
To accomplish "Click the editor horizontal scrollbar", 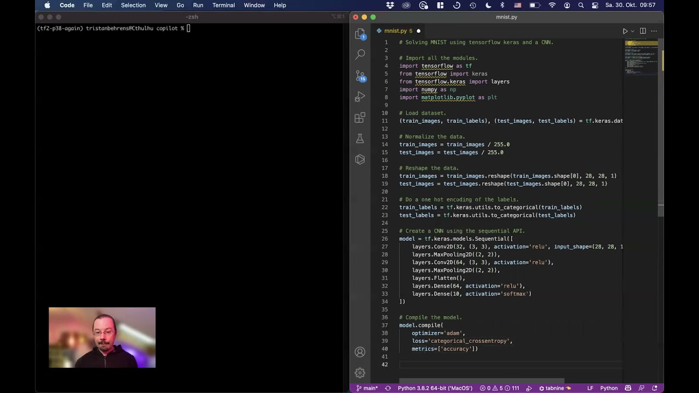I will click(x=482, y=381).
